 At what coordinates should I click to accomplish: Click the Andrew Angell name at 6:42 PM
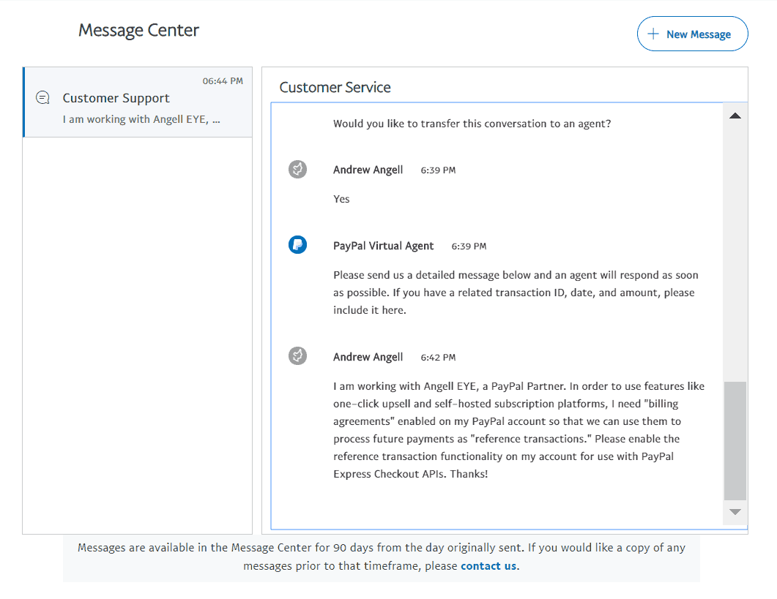[368, 357]
